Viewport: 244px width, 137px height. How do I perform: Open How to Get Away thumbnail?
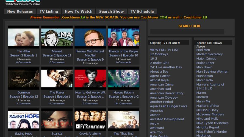(x=90, y=78)
